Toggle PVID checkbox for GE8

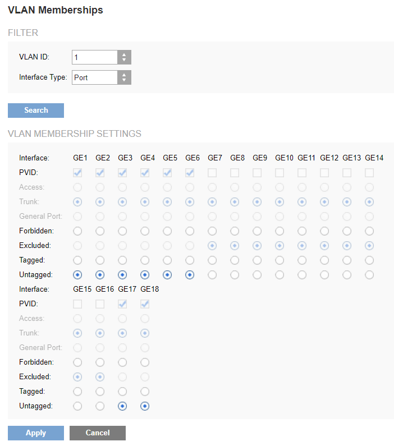[235, 173]
